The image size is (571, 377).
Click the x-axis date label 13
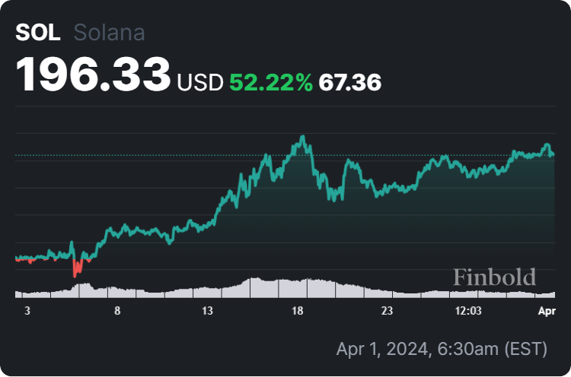click(x=207, y=311)
